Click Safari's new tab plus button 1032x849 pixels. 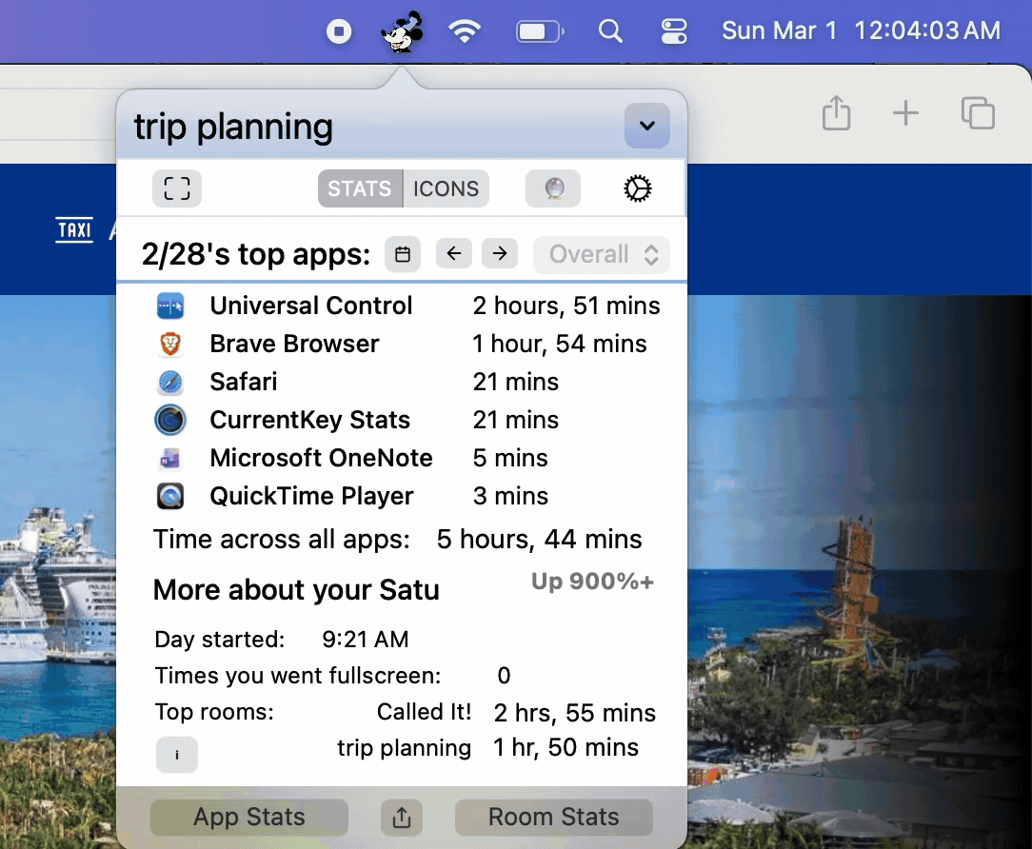click(x=905, y=114)
